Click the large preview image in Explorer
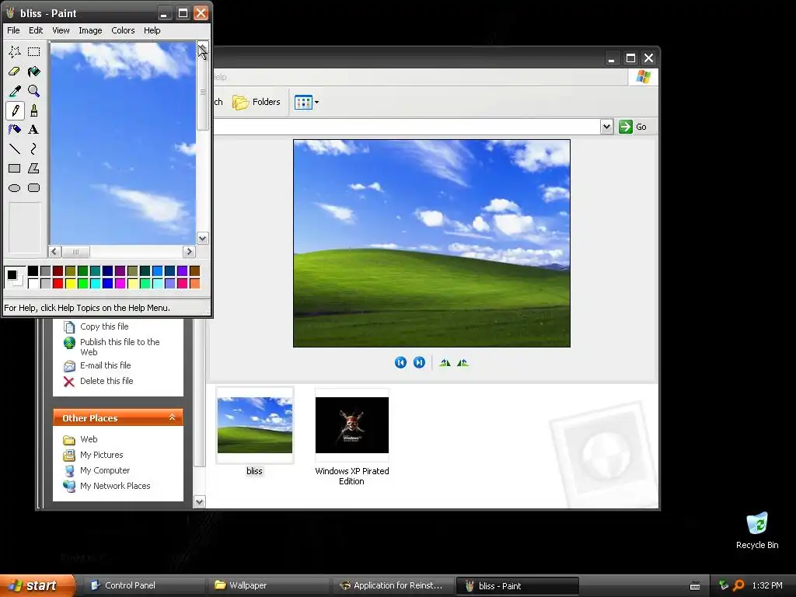 click(431, 243)
